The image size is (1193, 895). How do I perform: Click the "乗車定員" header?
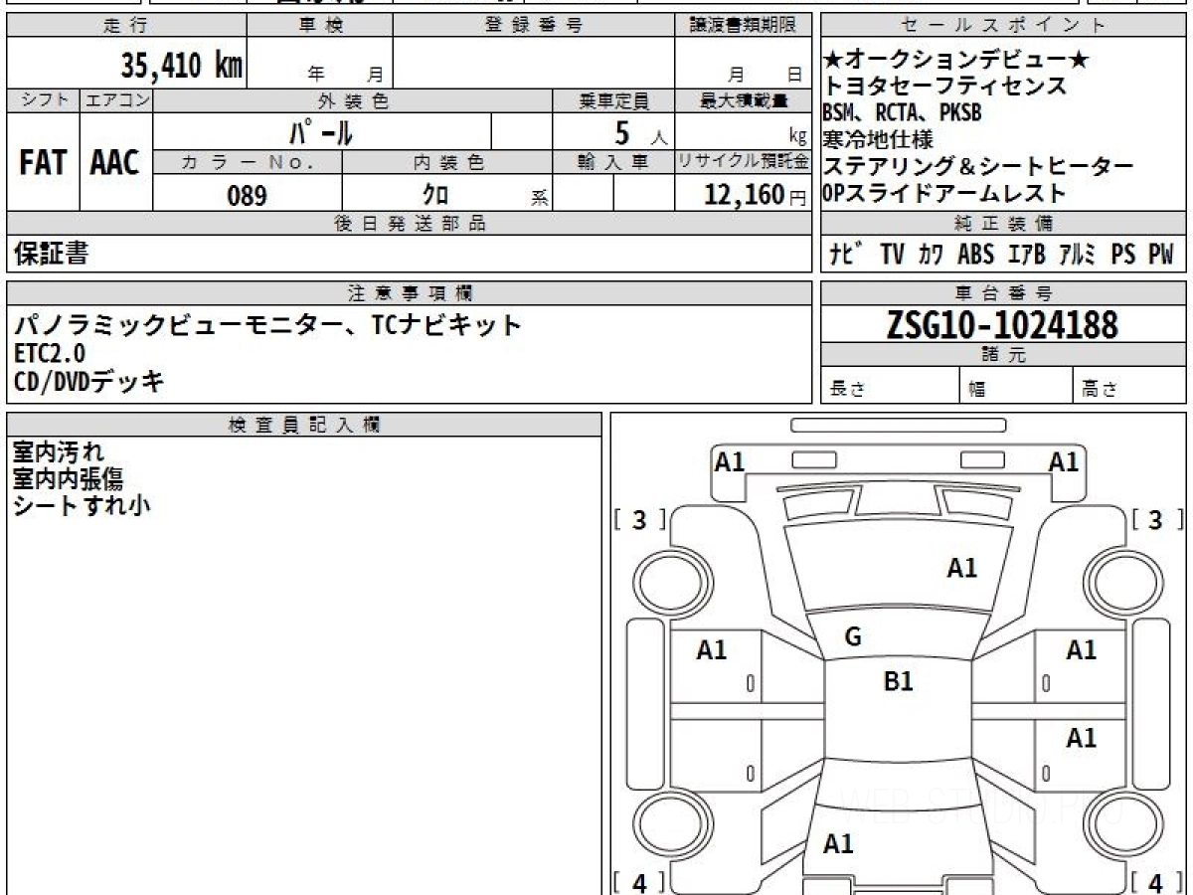[613, 100]
